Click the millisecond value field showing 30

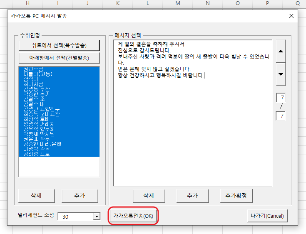[x=76, y=217]
